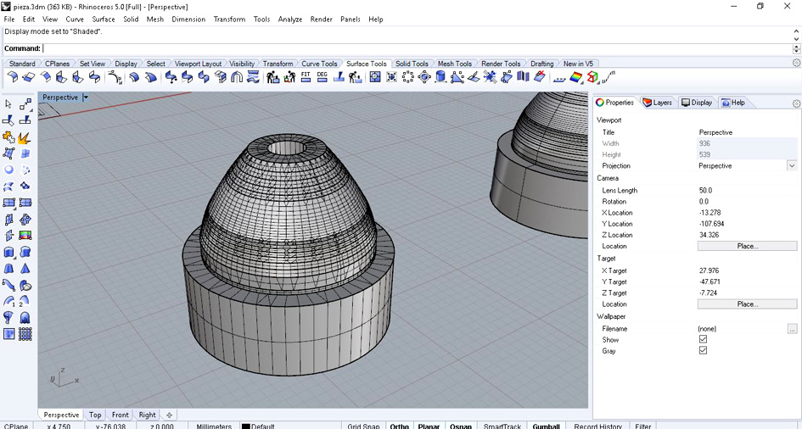Select first surface tool in Surface Tools
Viewport: 802px width, 429px height.
tap(13, 77)
